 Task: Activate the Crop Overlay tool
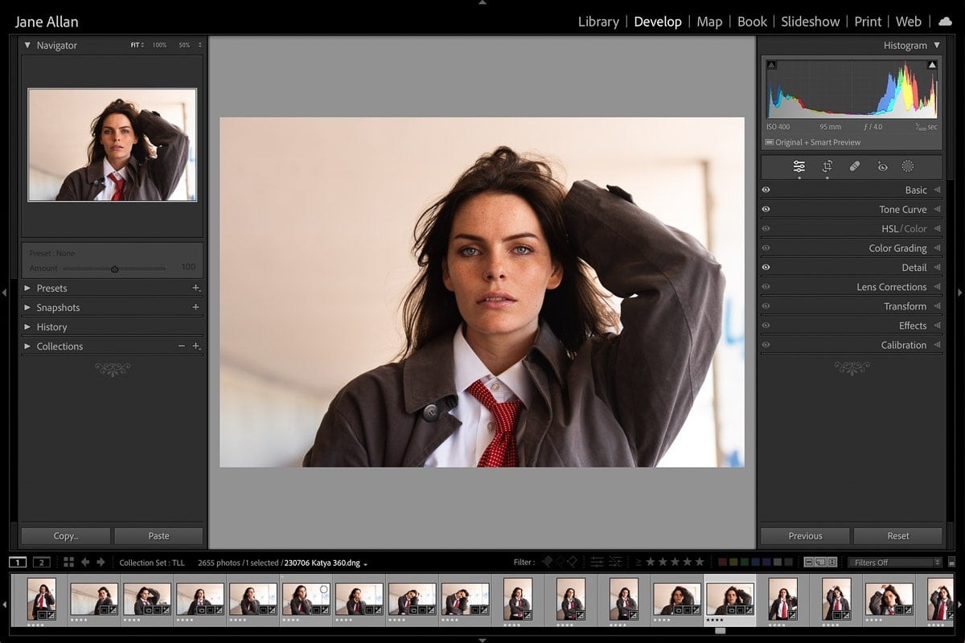click(x=827, y=166)
